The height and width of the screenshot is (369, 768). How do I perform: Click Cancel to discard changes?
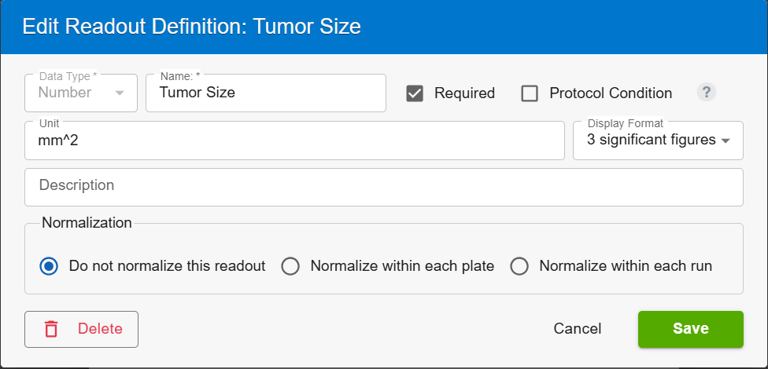point(578,329)
